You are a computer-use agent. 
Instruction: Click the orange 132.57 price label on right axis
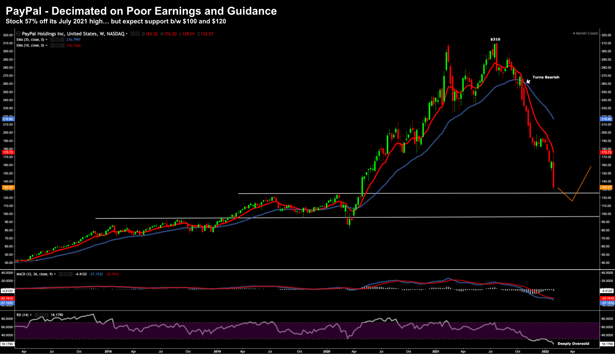[x=606, y=188]
